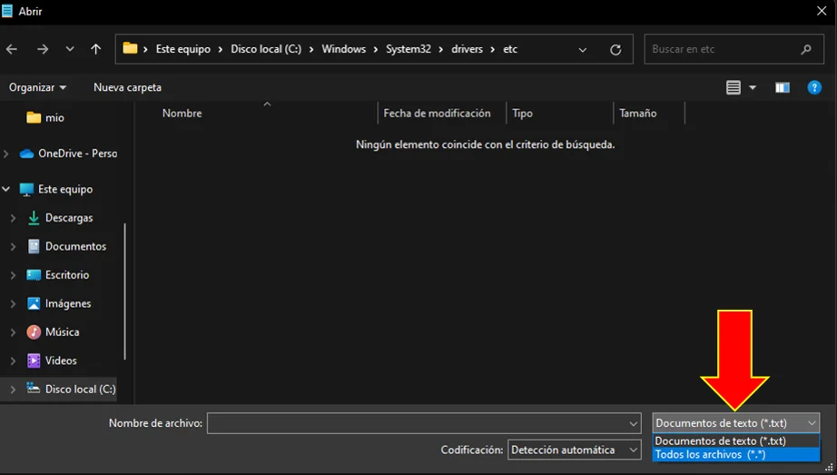Open the Nombre de archivo dropdown arrow

click(x=634, y=424)
